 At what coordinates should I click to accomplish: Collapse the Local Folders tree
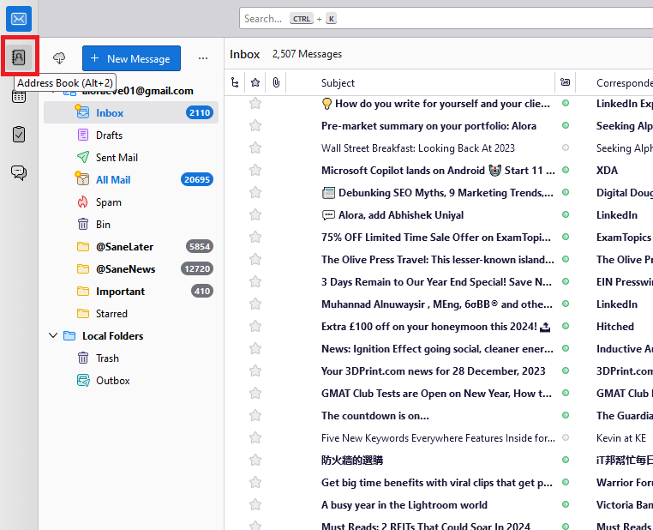tap(53, 335)
